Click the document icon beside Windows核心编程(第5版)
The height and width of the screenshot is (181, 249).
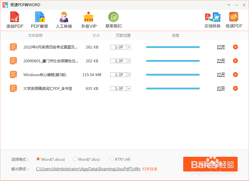point(13,75)
